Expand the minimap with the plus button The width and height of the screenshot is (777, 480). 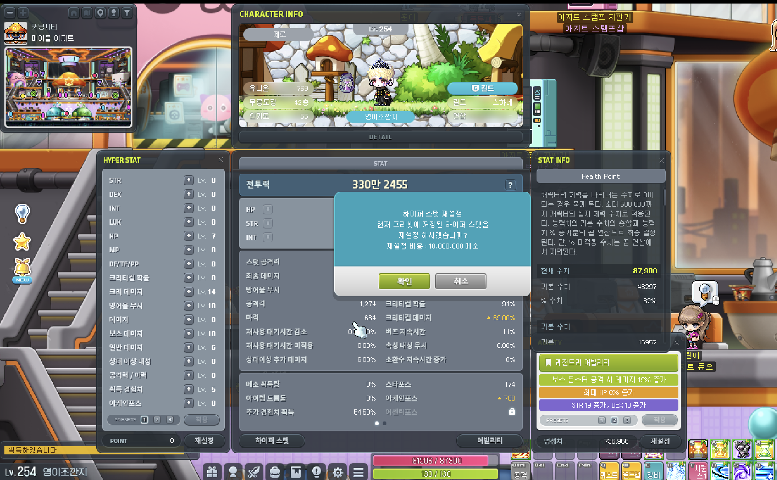(23, 13)
